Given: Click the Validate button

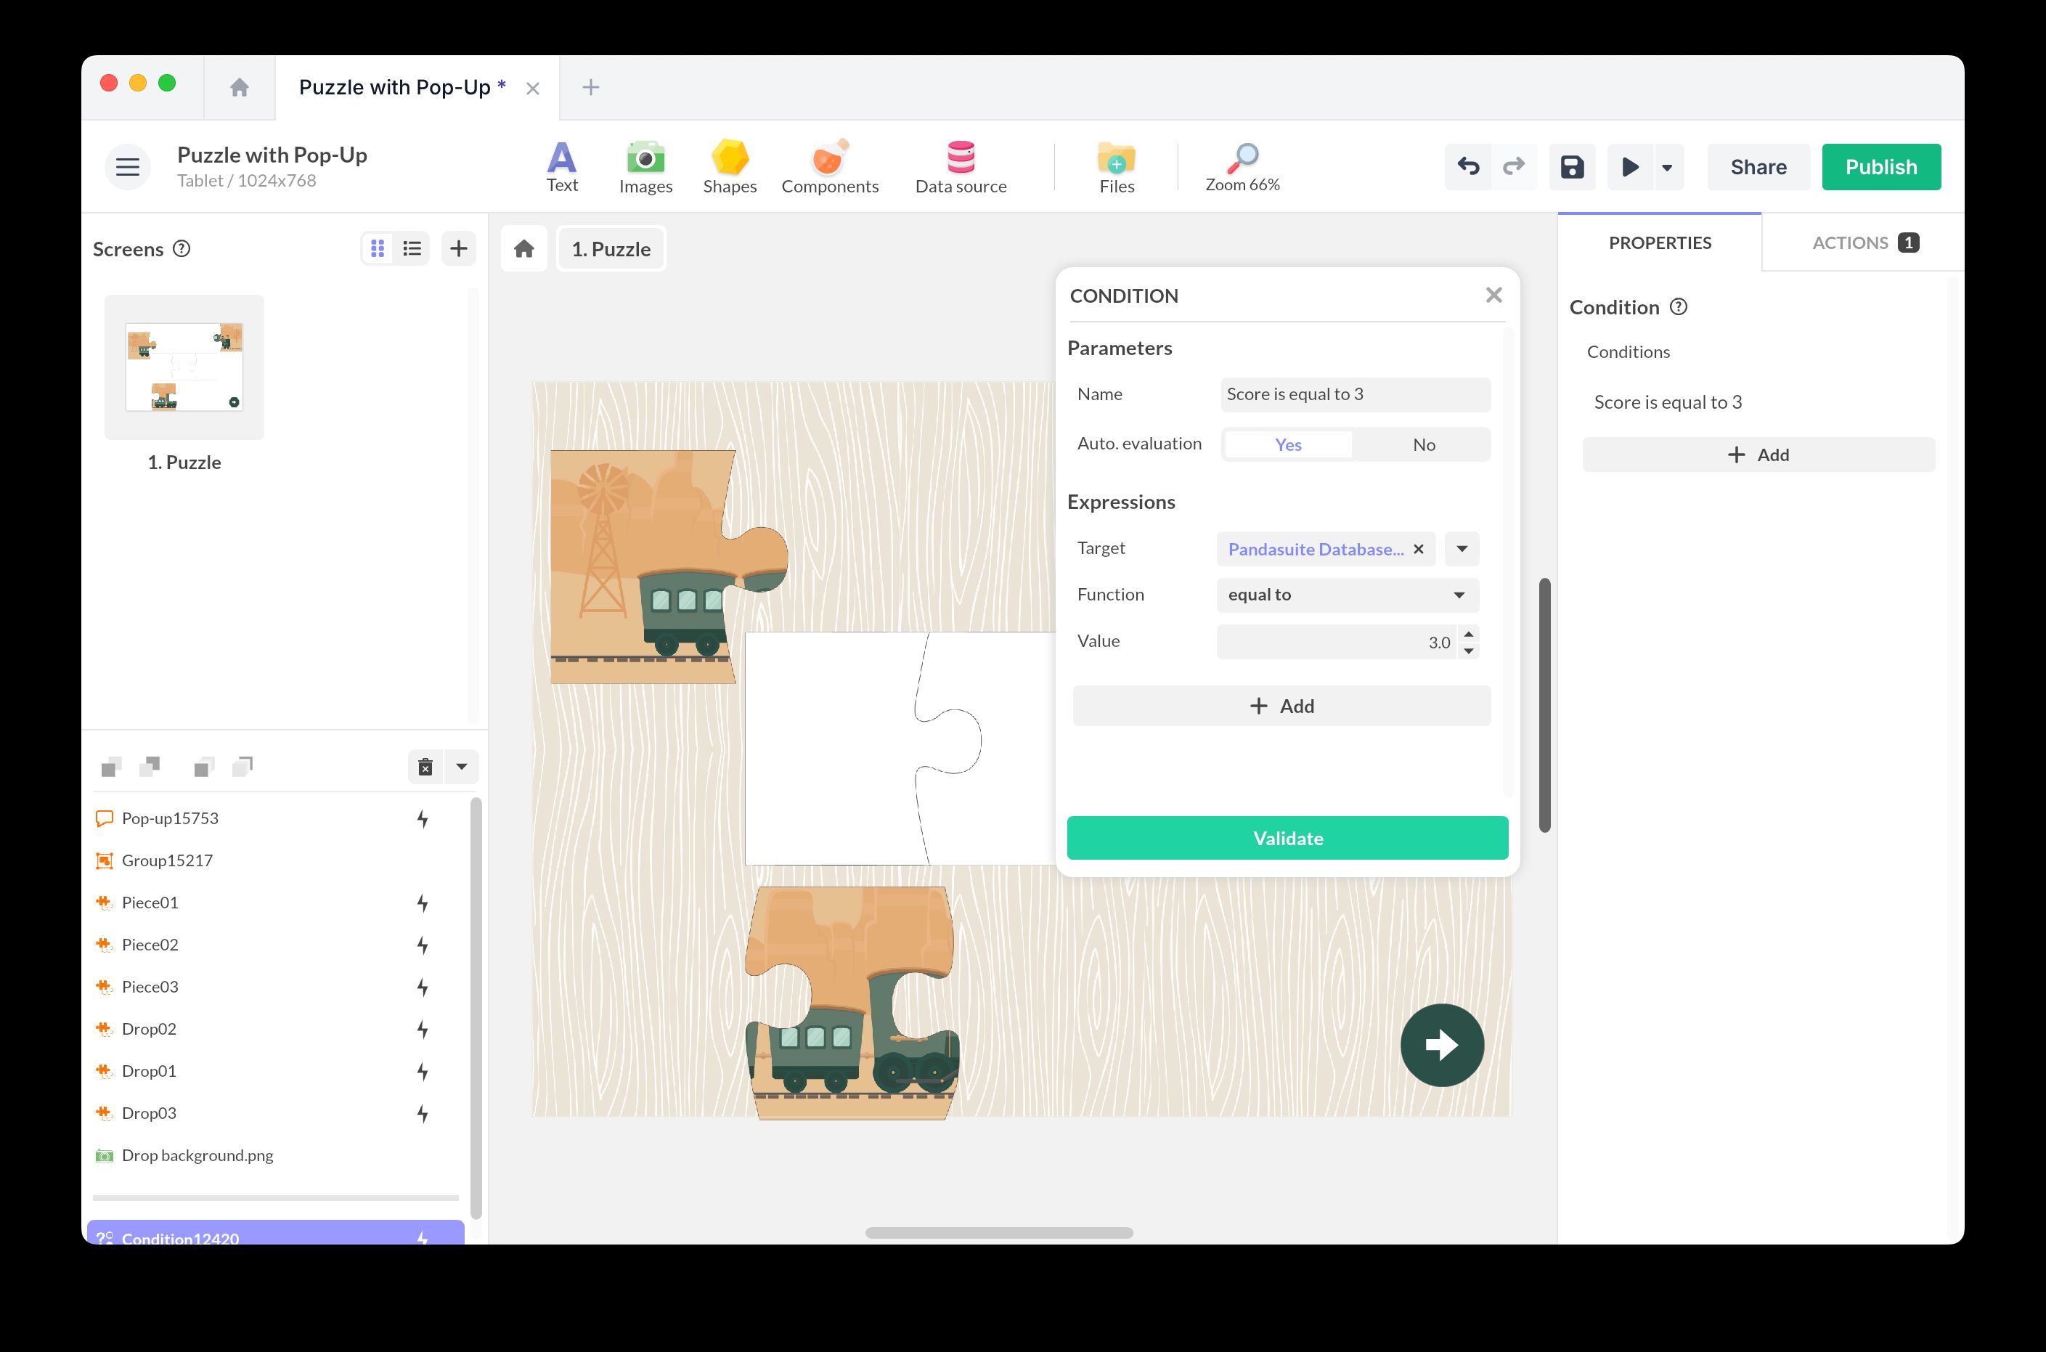Looking at the screenshot, I should pyautogui.click(x=1287, y=838).
